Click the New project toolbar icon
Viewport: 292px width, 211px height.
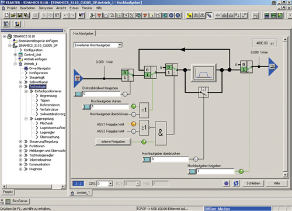click(6, 15)
